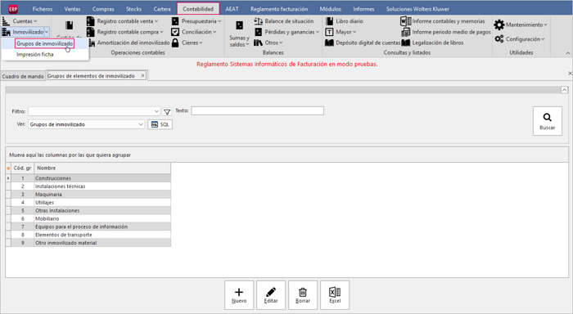Open the AEAT menu

point(232,9)
